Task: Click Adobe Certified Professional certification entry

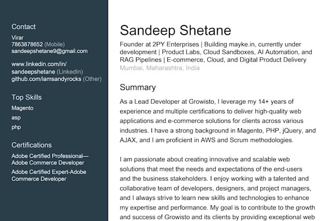Action: [x=50, y=159]
